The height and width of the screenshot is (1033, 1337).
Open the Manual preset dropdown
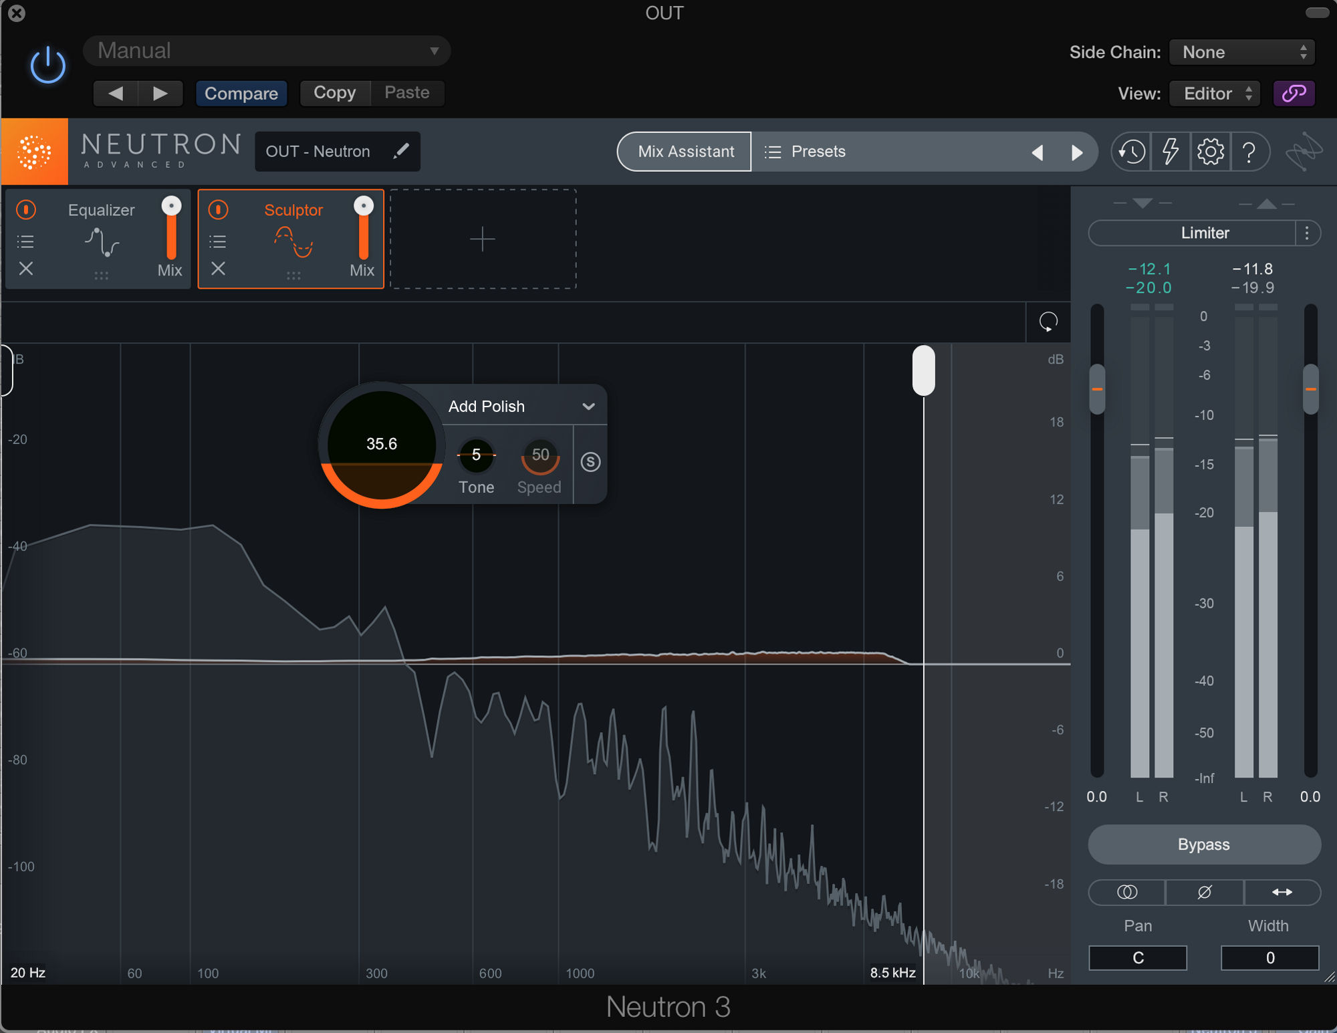267,51
